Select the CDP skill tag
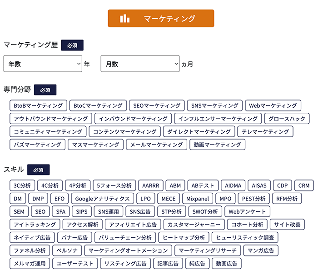This screenshot has width=318, height=280. pos(283,185)
